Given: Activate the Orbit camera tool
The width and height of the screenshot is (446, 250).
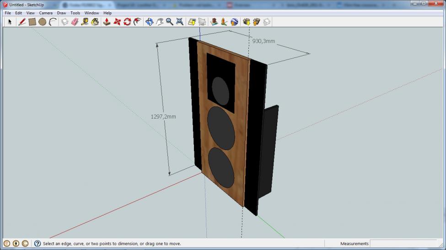Looking at the screenshot, I should click(x=149, y=22).
